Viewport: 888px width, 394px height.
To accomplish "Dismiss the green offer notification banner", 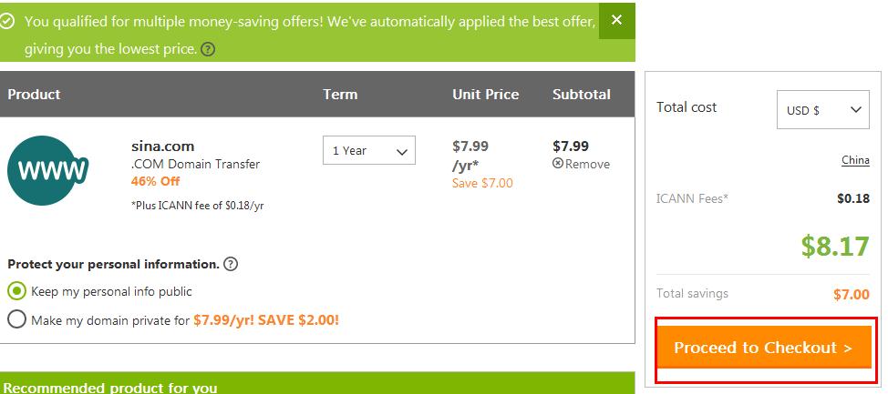I will 616,21.
